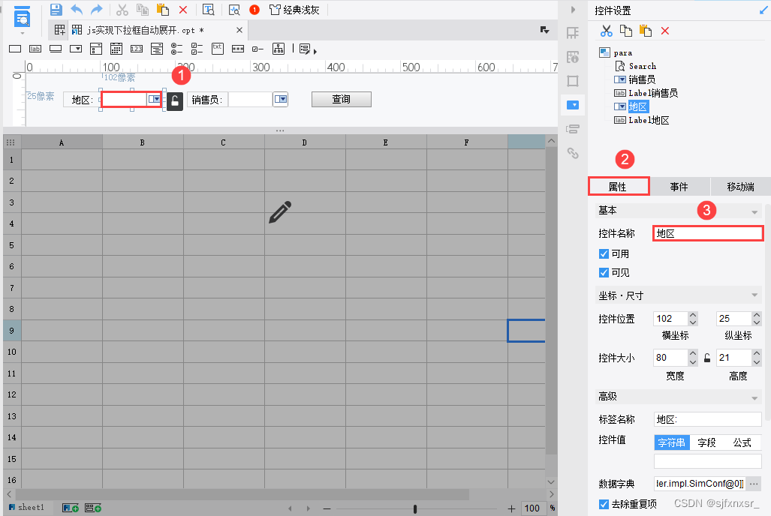Select 公式 as the 控件值 type
Image resolution: width=771 pixels, height=516 pixels.
click(742, 442)
